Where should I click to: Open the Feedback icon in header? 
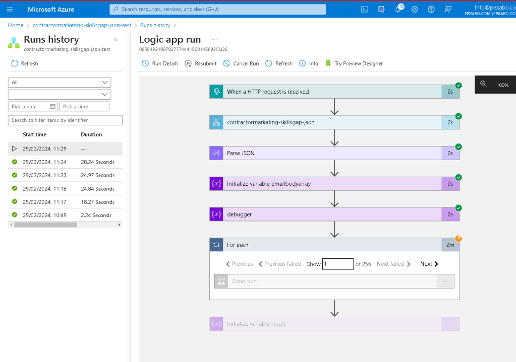pos(447,9)
